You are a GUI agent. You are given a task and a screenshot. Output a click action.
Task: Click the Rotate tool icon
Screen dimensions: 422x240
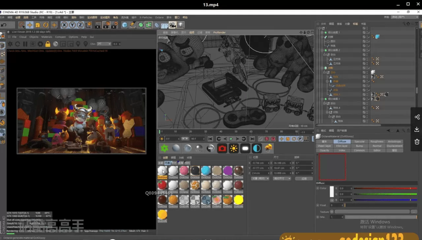click(46, 25)
